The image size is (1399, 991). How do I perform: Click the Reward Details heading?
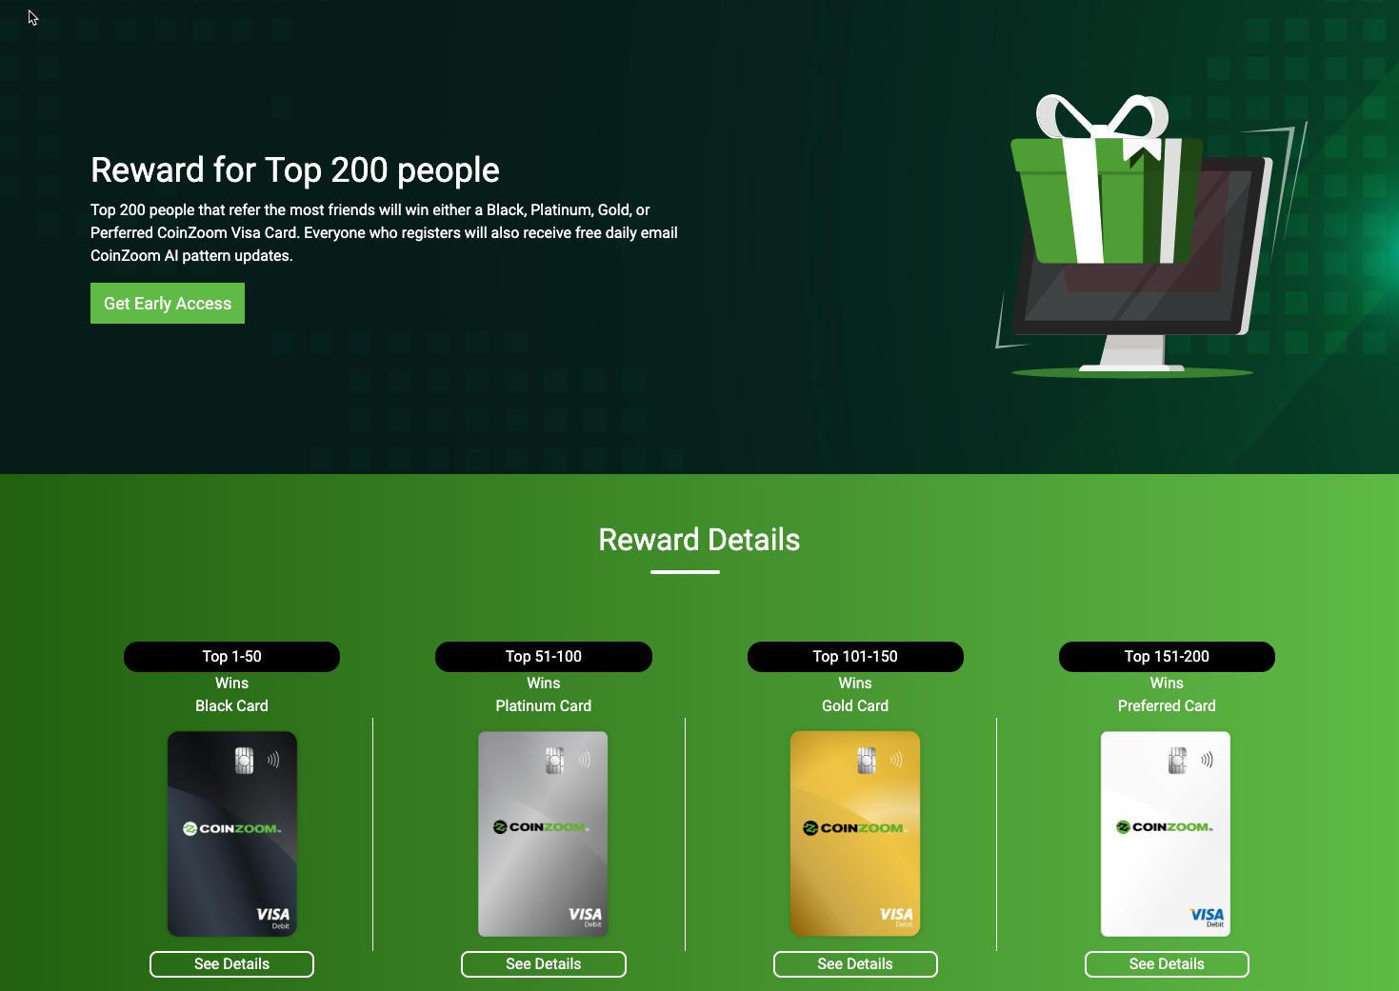(699, 540)
